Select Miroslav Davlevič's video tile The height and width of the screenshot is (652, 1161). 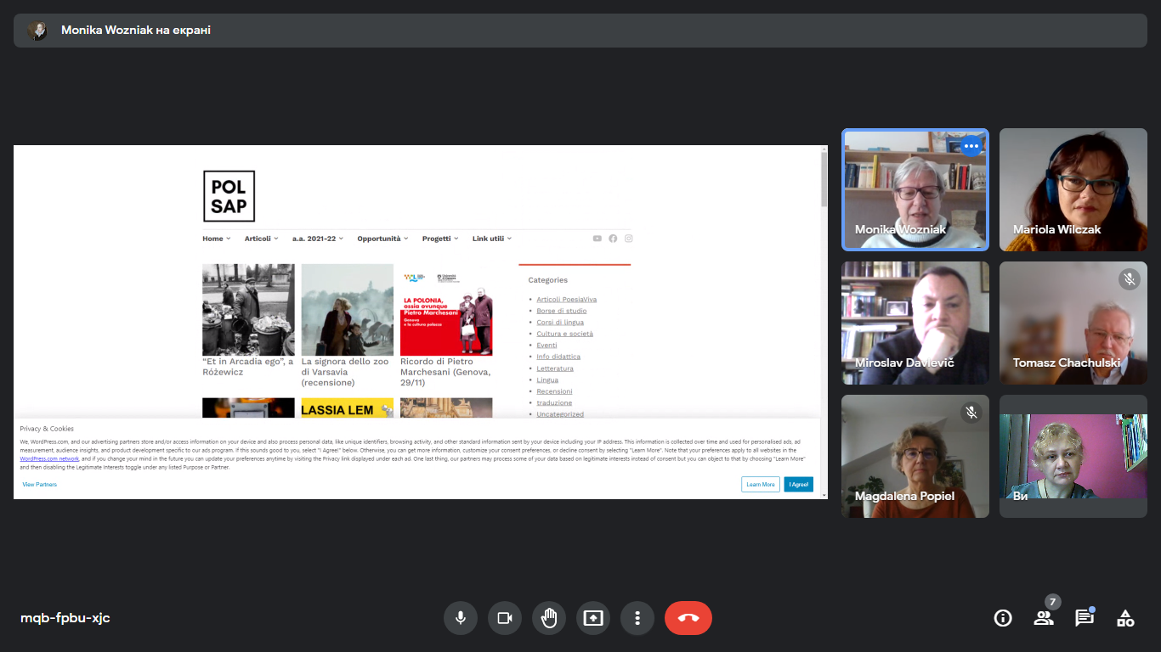point(915,323)
